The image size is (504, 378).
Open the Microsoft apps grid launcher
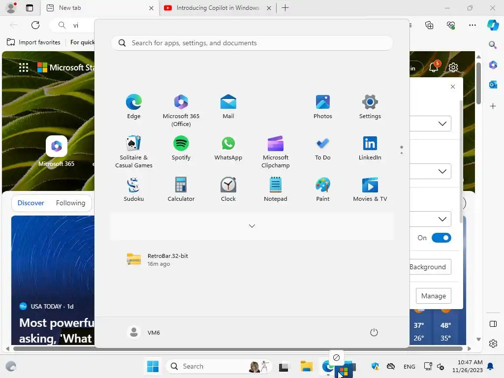coord(24,67)
